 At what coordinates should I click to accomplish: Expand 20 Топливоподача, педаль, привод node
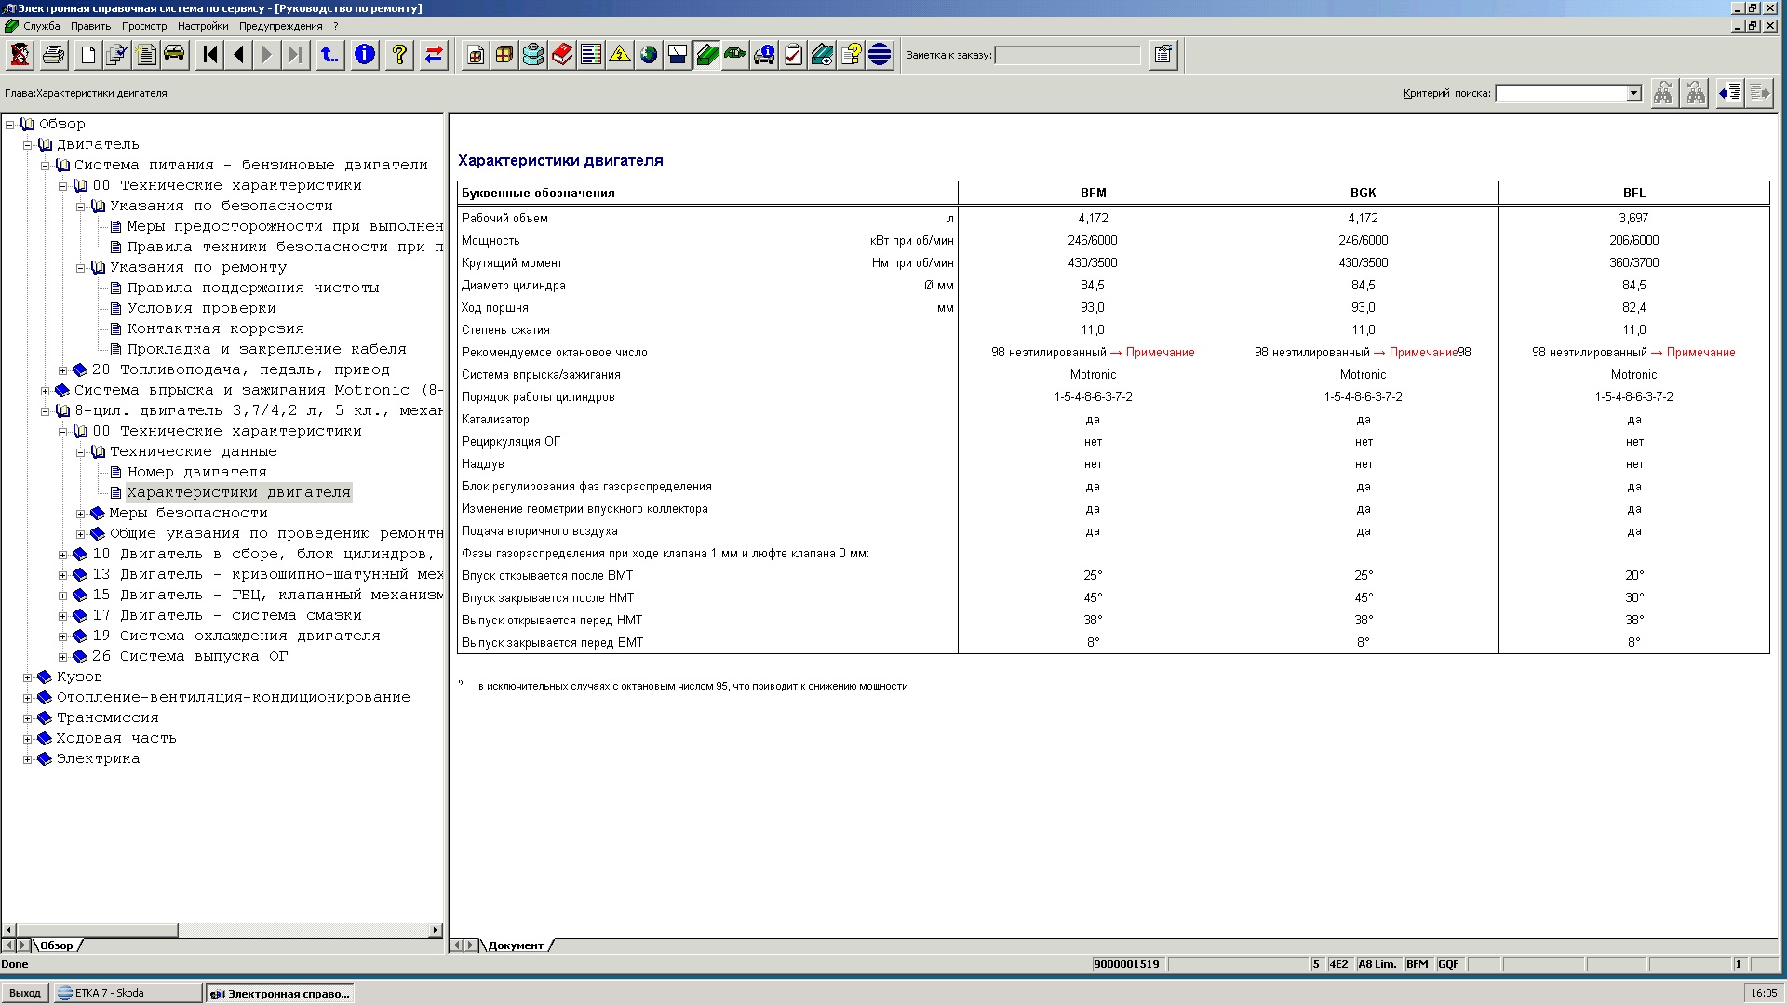[62, 370]
